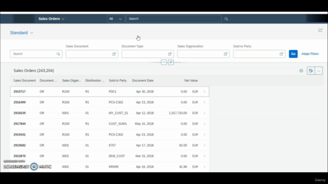Pin the filter header
Viewport: 328px width, 184px height.
(171, 62)
